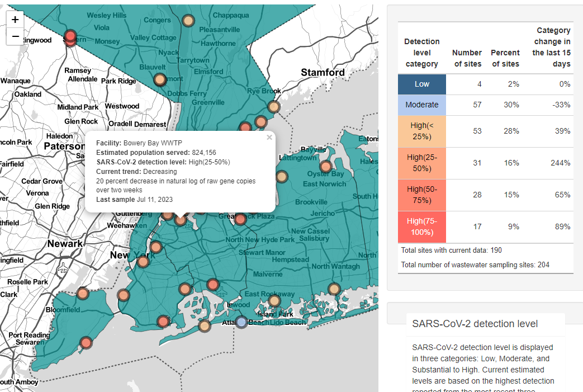Select the Bowery Bay marker beneath the popup
Image resolution: width=583 pixels, height=392 pixels.
click(180, 220)
